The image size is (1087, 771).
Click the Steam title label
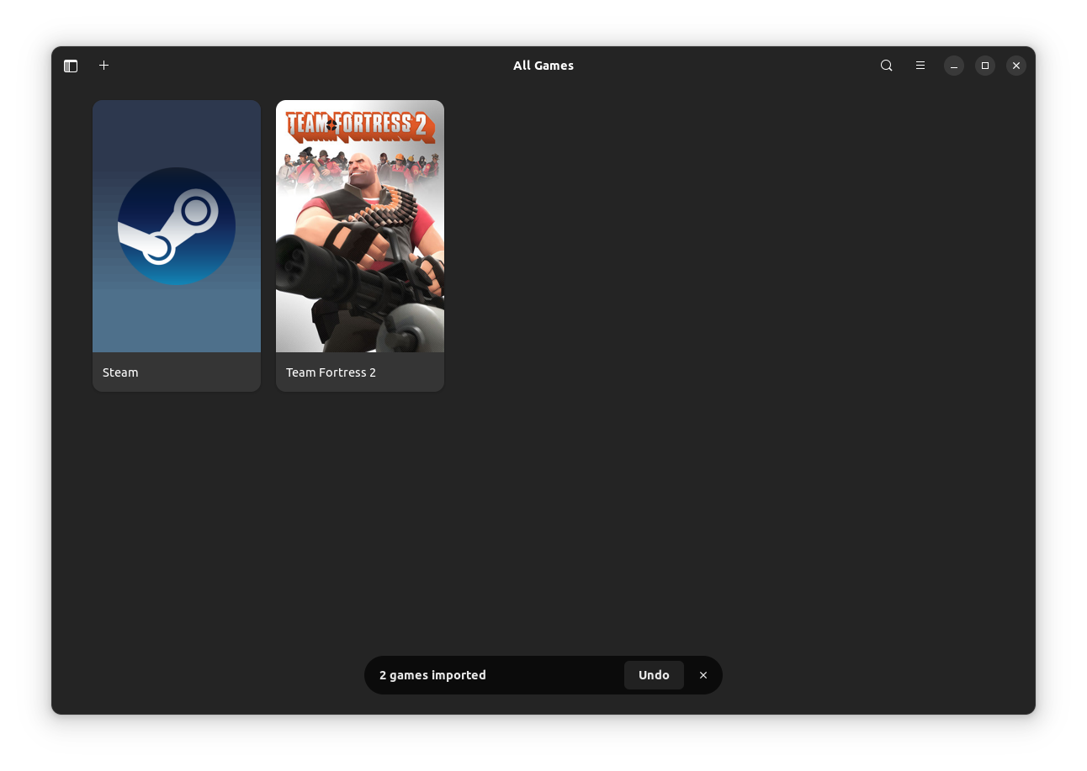[x=119, y=372]
